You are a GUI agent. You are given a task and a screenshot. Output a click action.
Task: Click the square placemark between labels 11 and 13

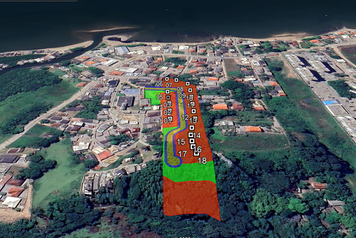coord(194,111)
